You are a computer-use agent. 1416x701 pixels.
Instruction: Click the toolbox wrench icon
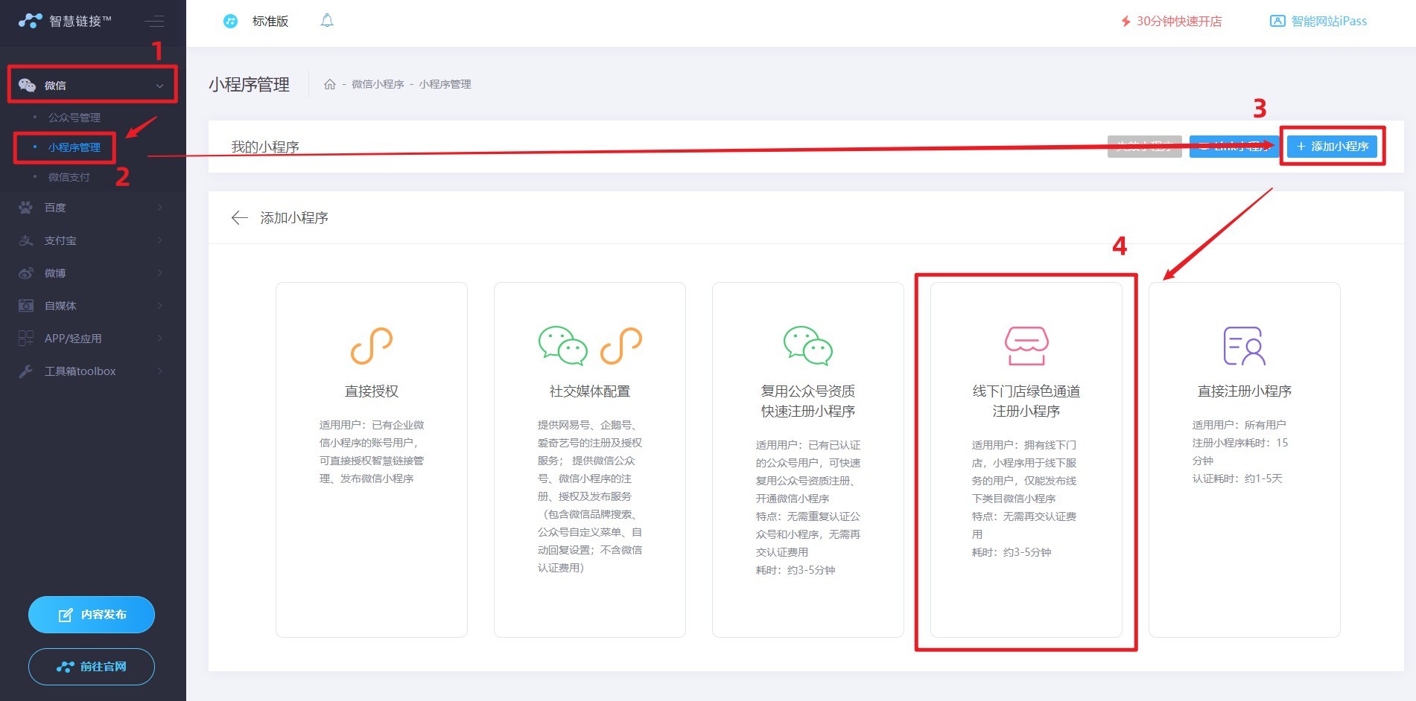26,371
